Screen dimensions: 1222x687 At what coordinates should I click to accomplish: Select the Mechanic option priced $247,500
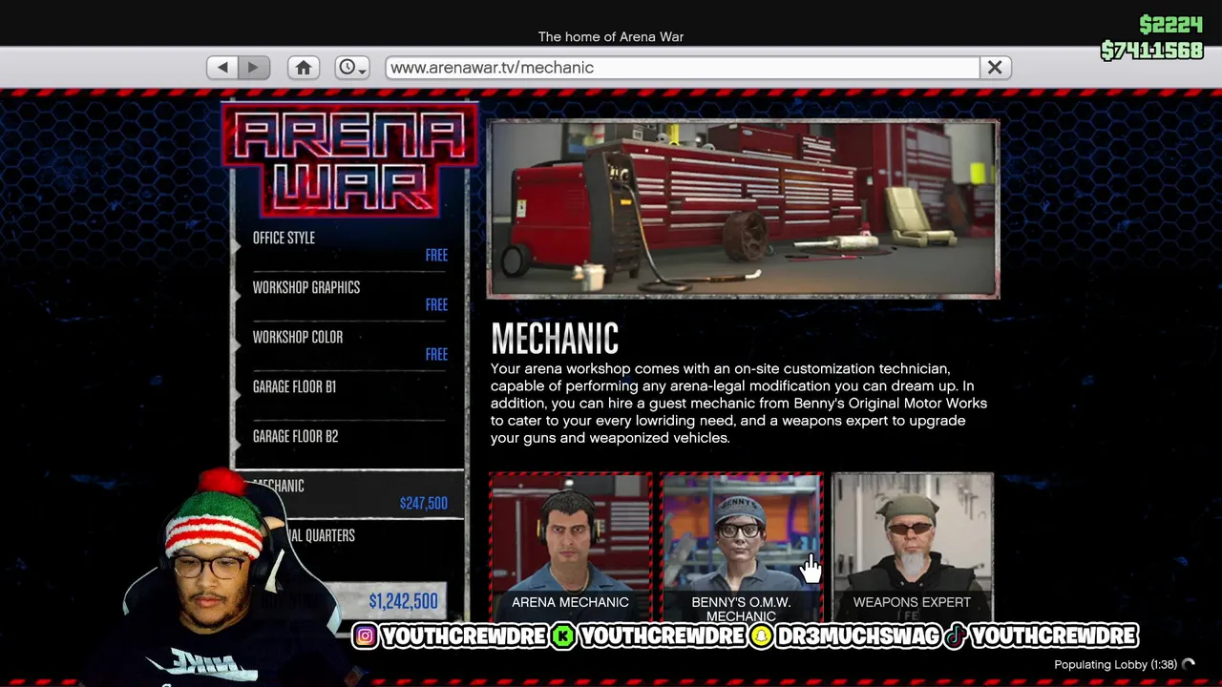(349, 494)
